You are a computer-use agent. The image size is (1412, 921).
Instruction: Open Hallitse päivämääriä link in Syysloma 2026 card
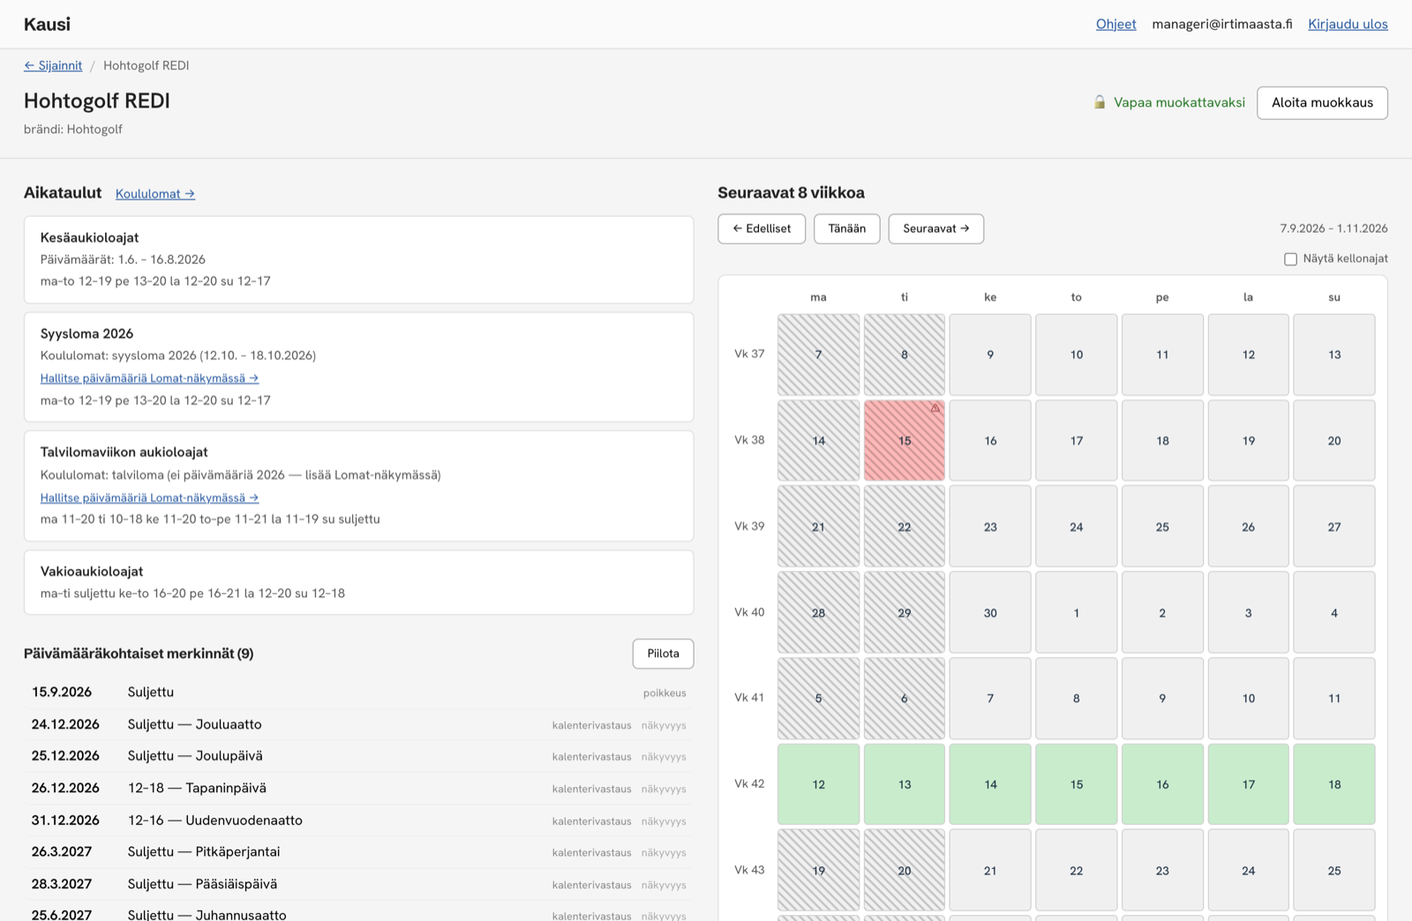(149, 378)
